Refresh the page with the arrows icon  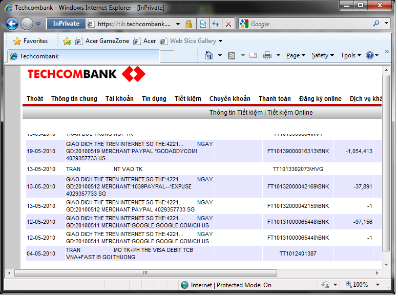[216, 24]
